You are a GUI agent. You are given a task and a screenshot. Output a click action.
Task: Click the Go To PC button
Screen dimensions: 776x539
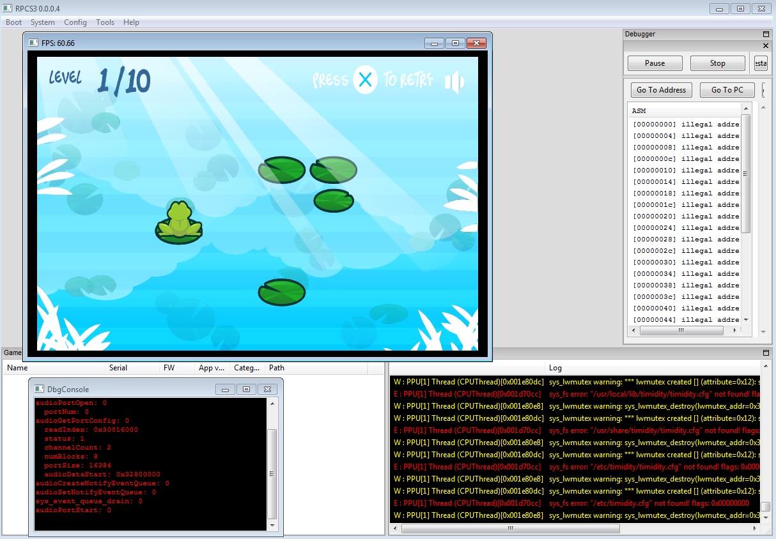(x=727, y=90)
